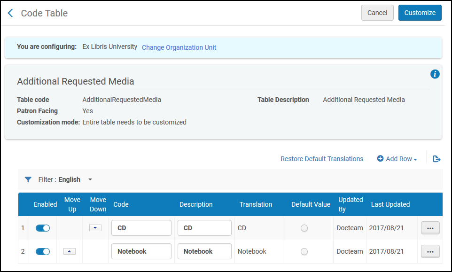
Task: Toggle the Notebook row enabled switch
Action: 43,251
